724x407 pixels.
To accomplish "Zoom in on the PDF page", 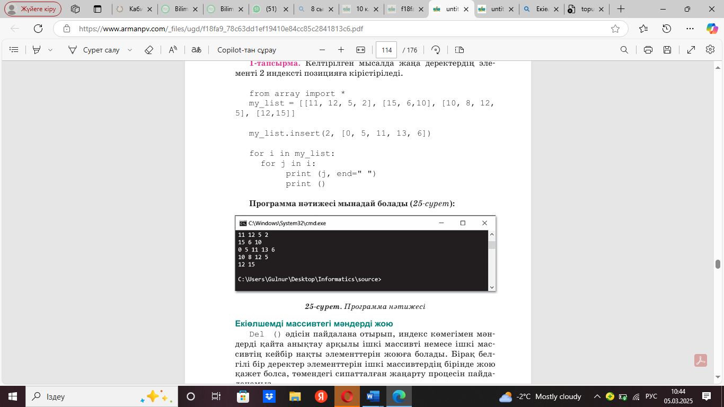I will [x=341, y=50].
